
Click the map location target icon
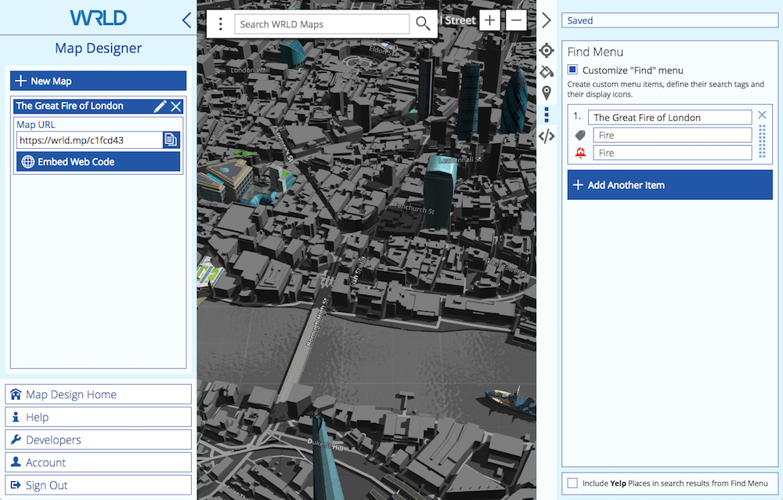pos(547,51)
